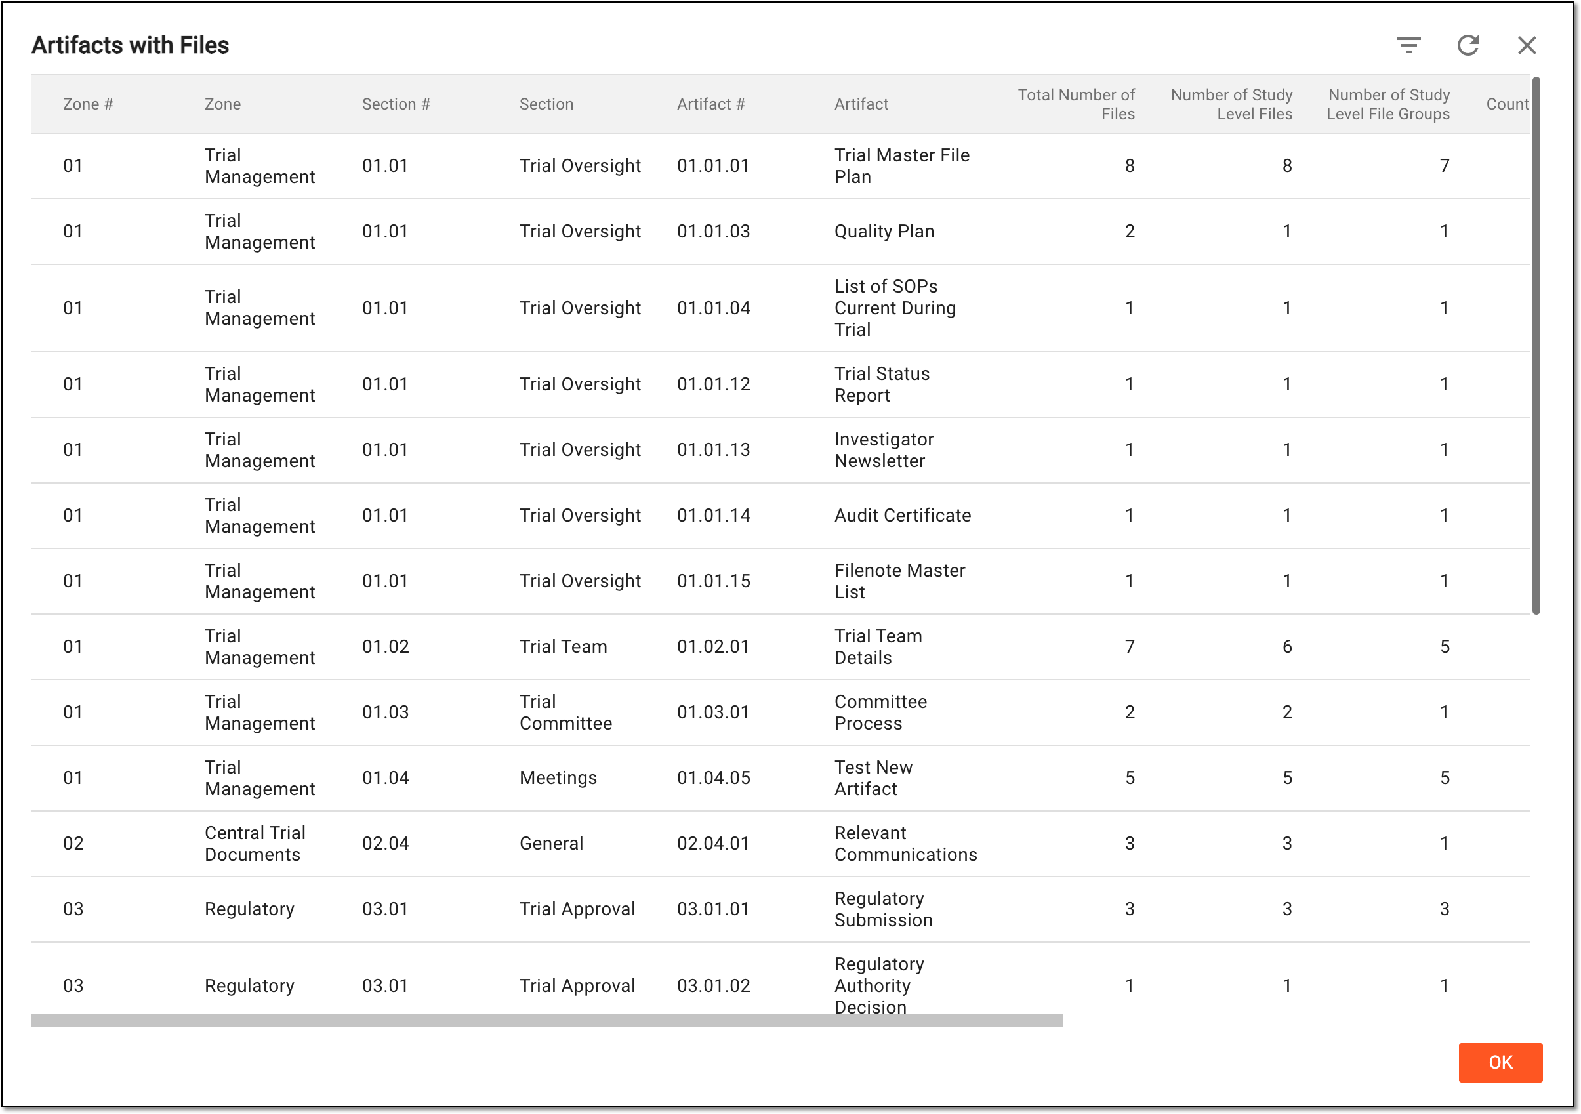Viewport: 1581px width, 1114px height.
Task: Select the Committee Process cell
Action: point(880,712)
